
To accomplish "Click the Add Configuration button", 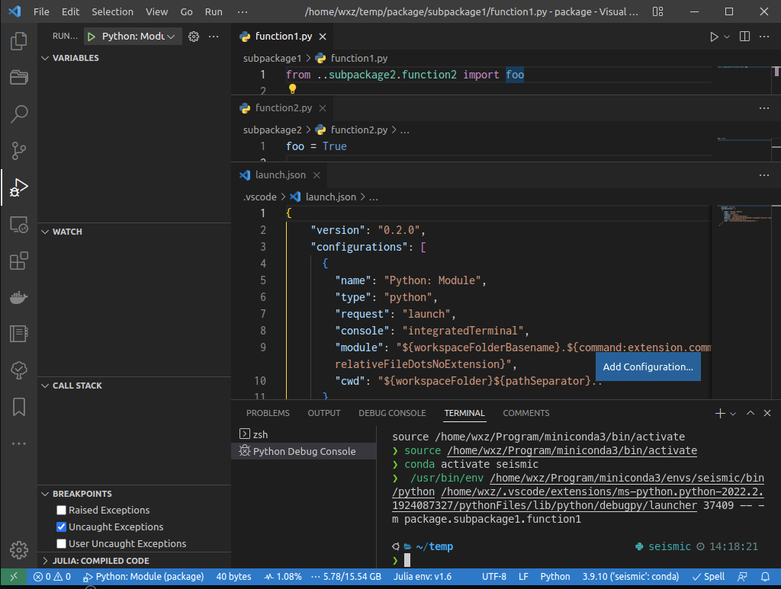I will pyautogui.click(x=648, y=367).
